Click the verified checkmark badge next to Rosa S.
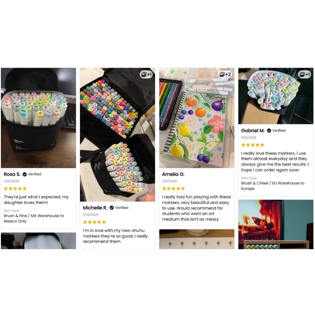Viewport: 315px width, 315px height. pyautogui.click(x=25, y=174)
